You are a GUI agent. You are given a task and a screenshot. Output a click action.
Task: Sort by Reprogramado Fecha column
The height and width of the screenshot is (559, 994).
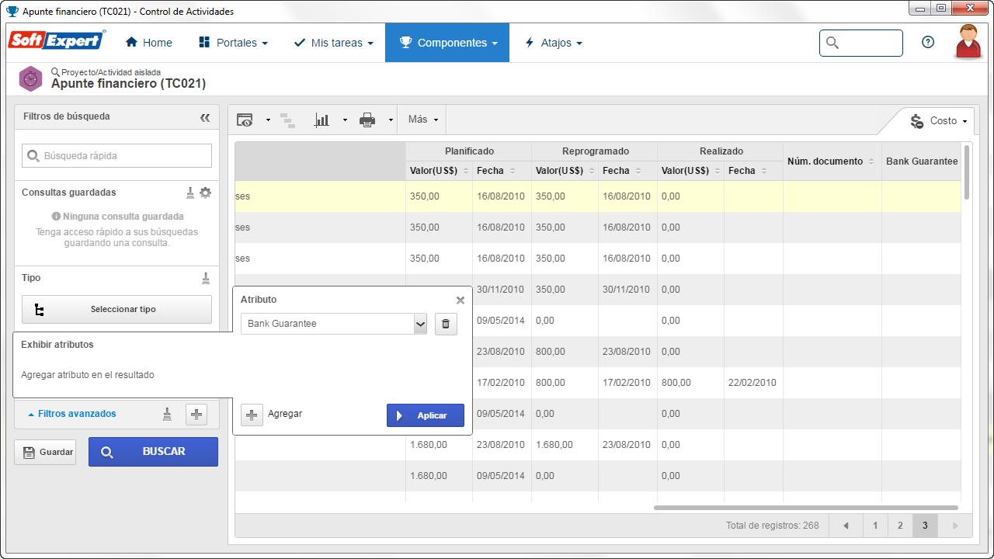click(627, 171)
